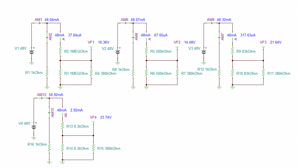The image size is (298, 168).
Task: Click the ground symbol below V4
Action: [34, 138]
